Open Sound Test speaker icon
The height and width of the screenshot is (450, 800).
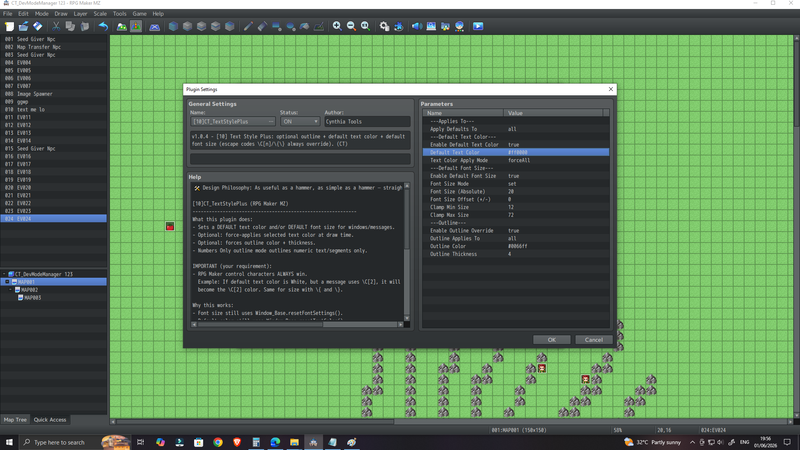point(417,26)
